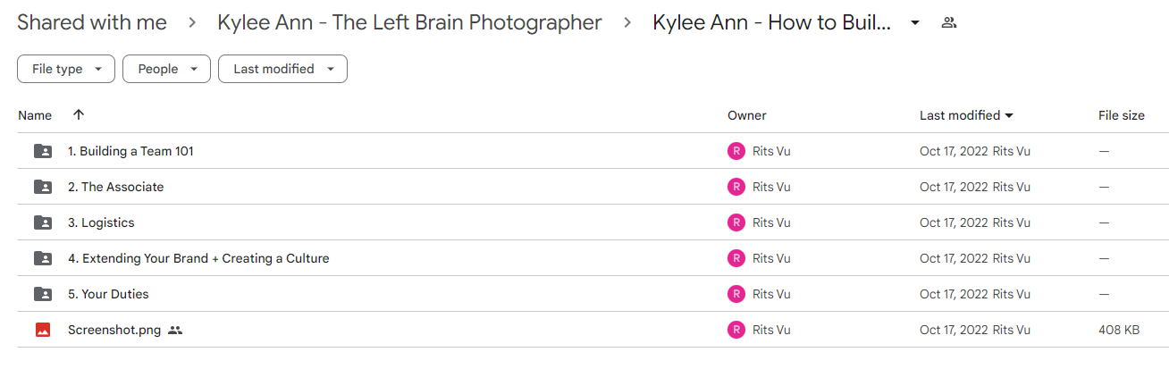Click the shared people icon beside Screenshot.png

tap(175, 330)
